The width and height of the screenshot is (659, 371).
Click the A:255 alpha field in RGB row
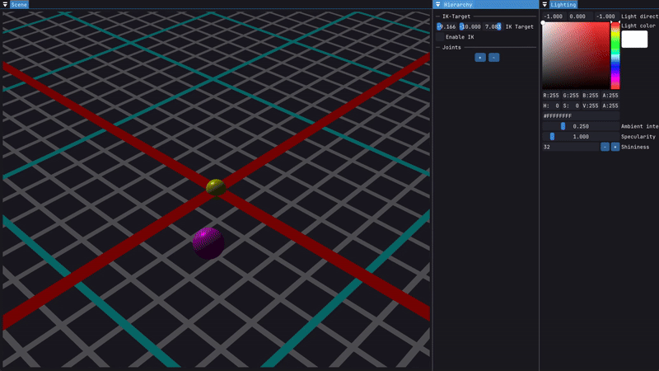click(610, 96)
